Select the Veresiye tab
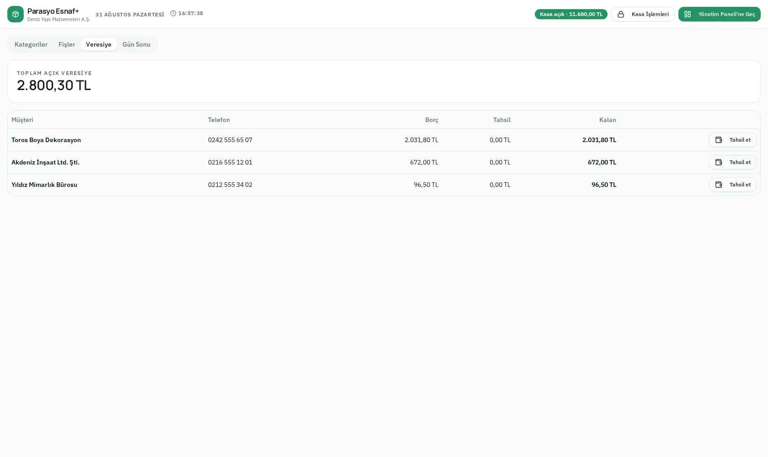Viewport: 768px width, 457px height. 99,44
